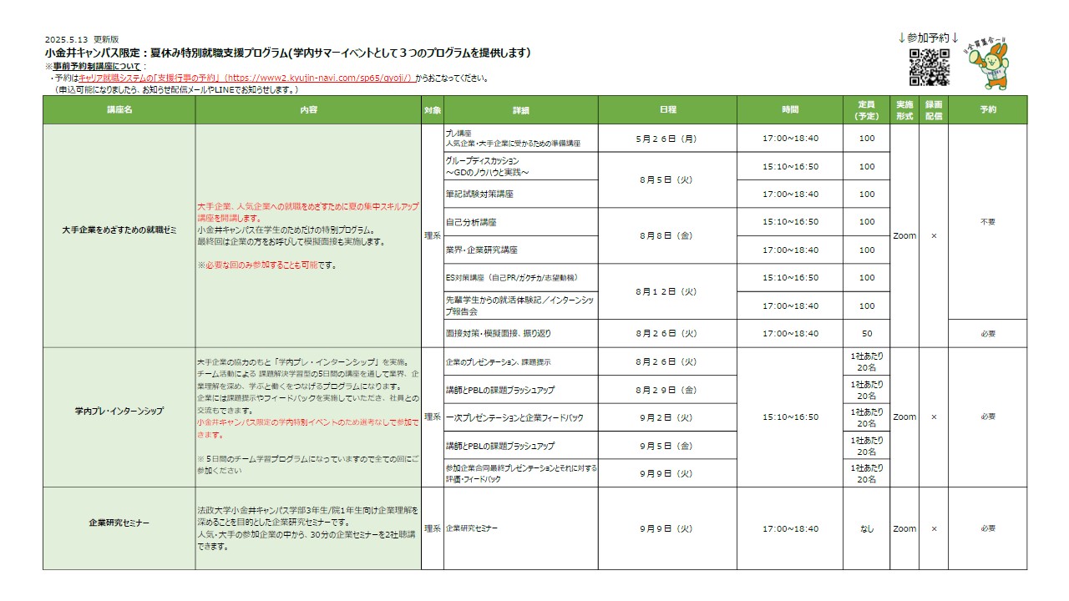Click the rabbit mascot illustration
The image size is (1069, 601).
click(989, 63)
